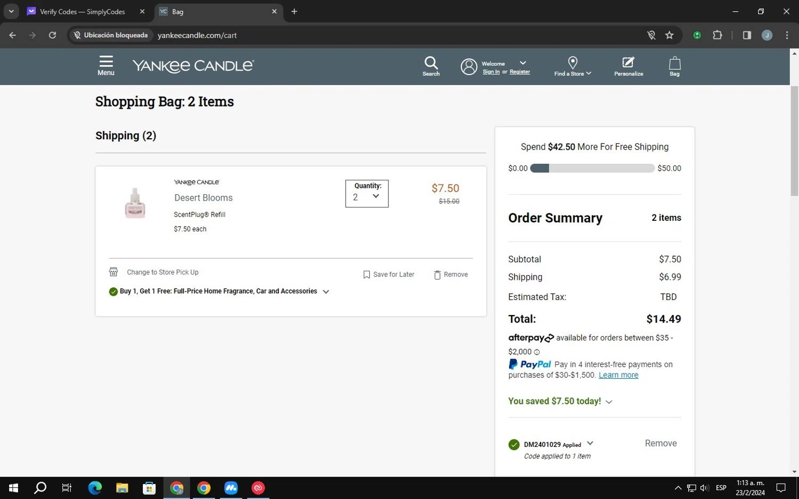Open the volume control in system tray
The width and height of the screenshot is (799, 499).
(704, 488)
